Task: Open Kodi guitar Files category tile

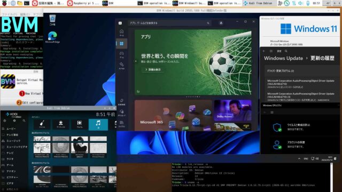Action: pos(42,124)
